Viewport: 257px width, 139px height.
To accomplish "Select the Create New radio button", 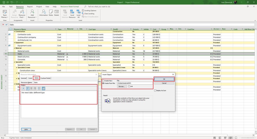I will (103, 81).
